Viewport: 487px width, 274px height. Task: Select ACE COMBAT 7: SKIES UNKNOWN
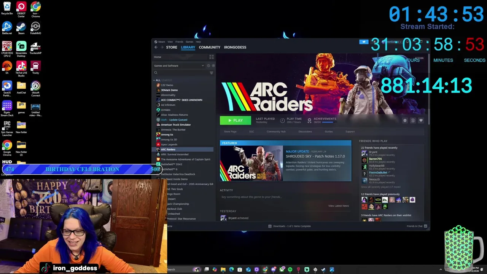click(x=181, y=100)
